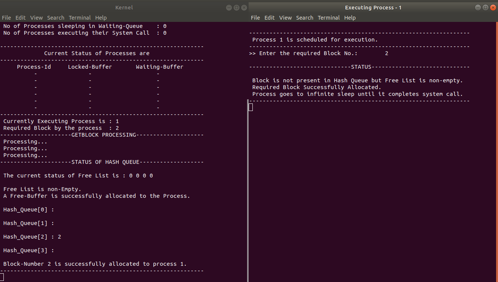Open the View menu in the Kernel terminal
The image size is (498, 282).
coord(36,17)
